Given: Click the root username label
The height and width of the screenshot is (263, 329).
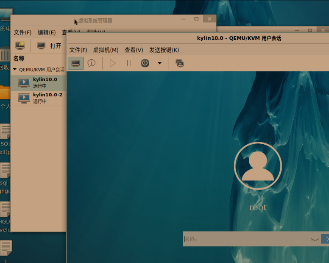Looking at the screenshot, I should [x=258, y=207].
